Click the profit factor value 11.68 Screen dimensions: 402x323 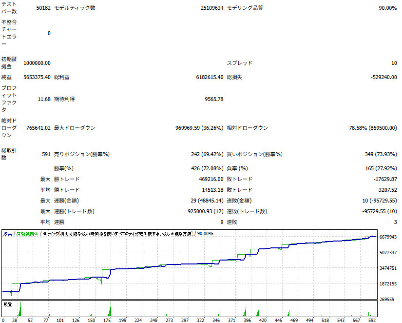44,99
